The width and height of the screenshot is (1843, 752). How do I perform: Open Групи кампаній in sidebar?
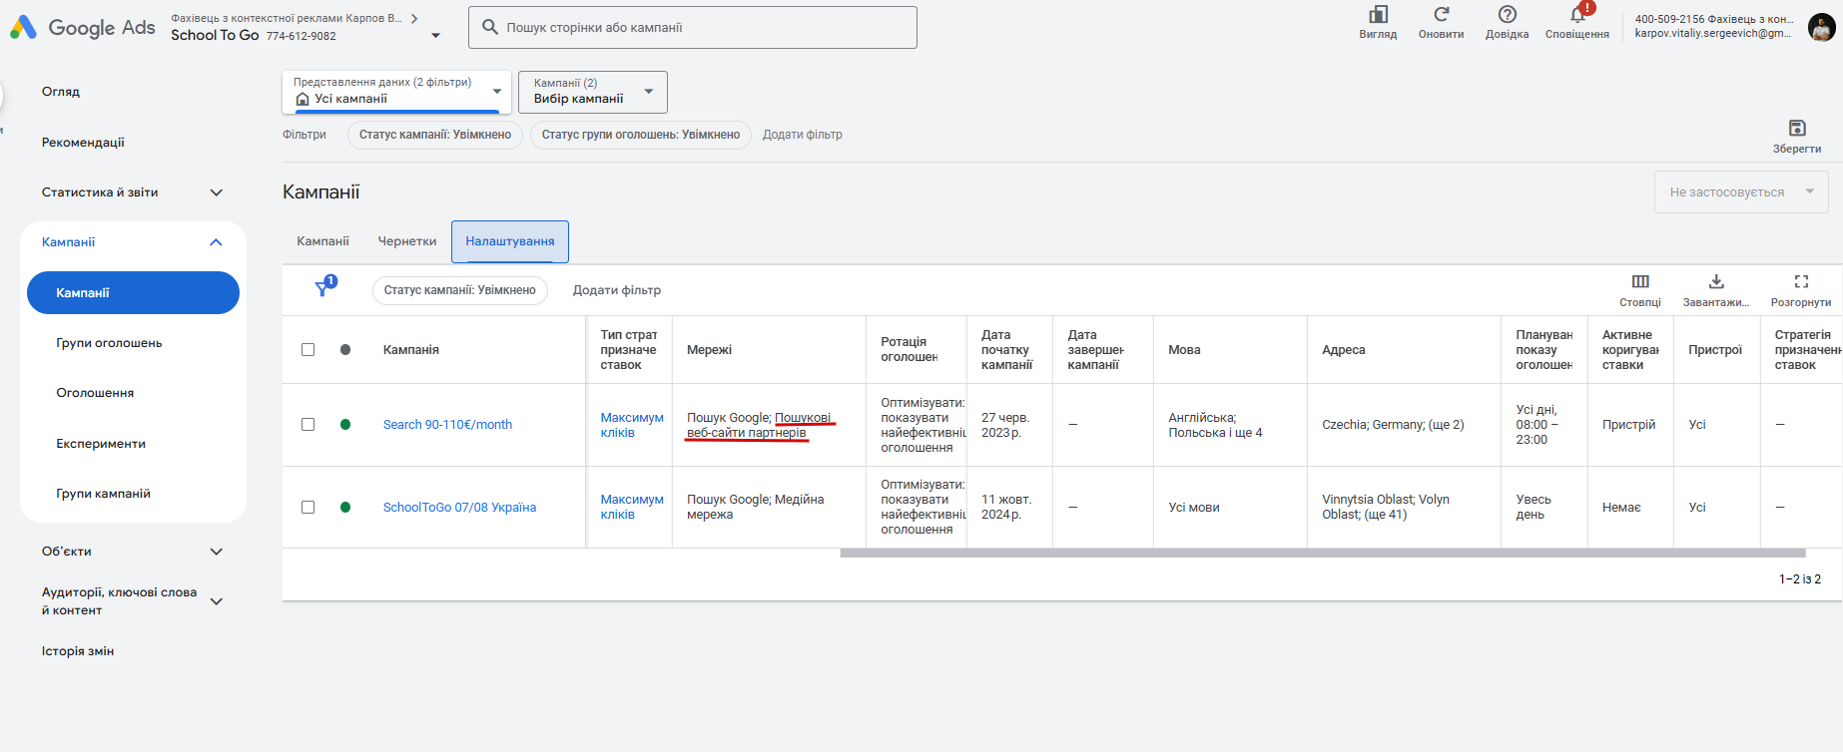click(x=103, y=494)
